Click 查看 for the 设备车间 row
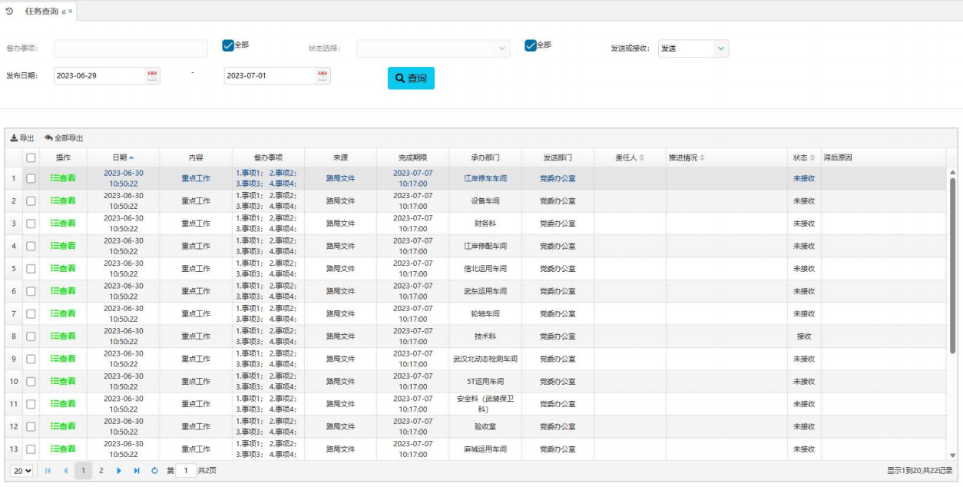 (63, 200)
